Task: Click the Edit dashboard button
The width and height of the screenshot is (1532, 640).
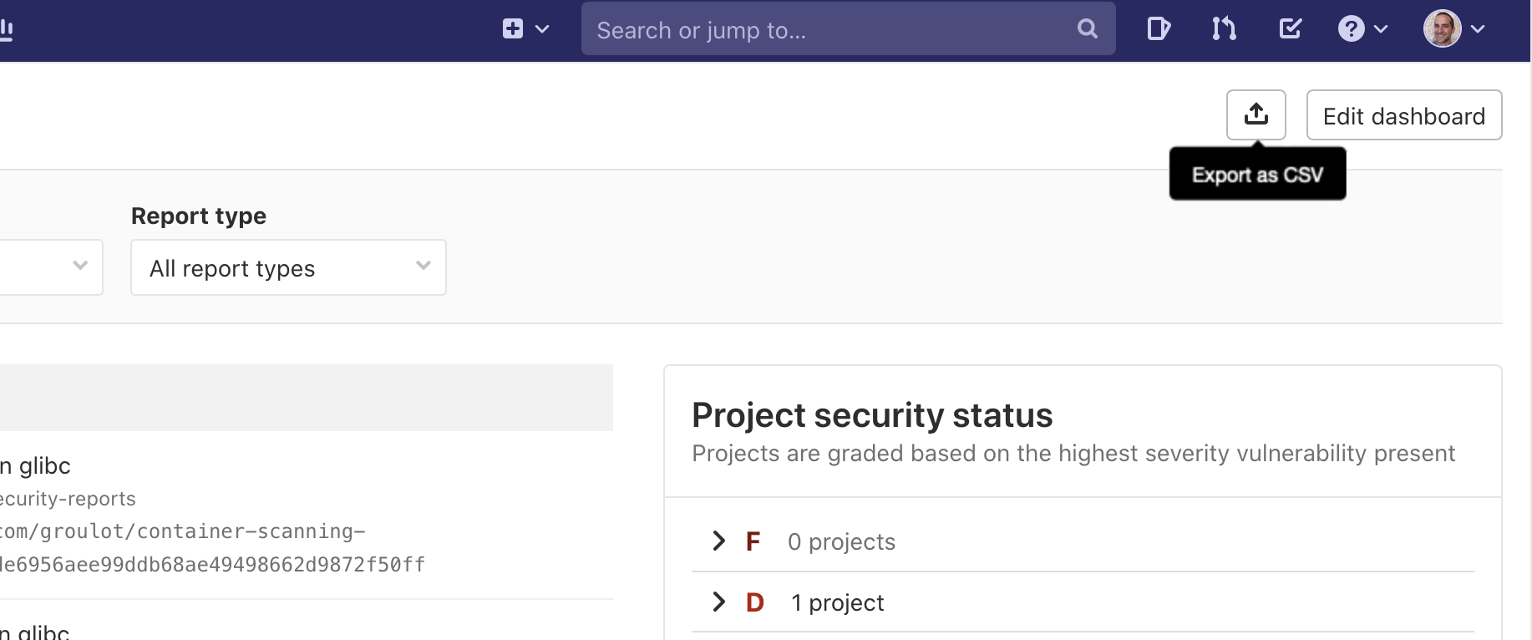Action: coord(1403,114)
